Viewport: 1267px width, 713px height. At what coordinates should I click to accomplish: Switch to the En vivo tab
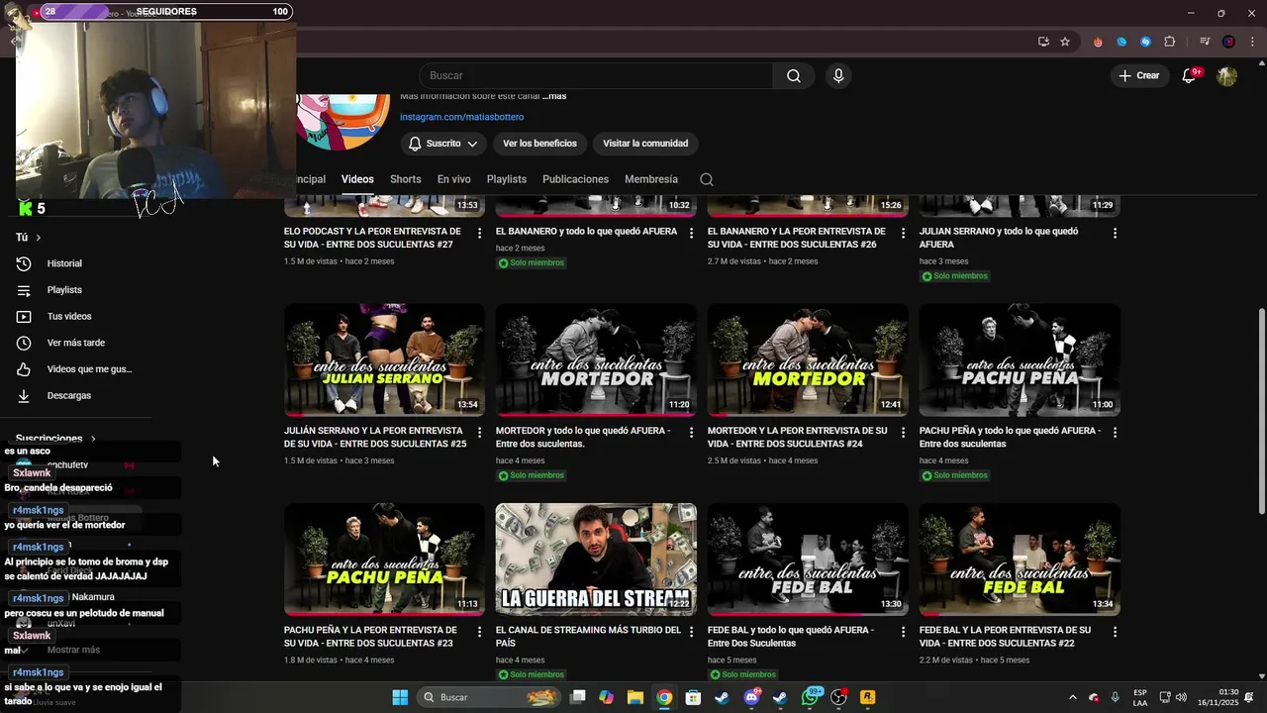click(x=454, y=179)
